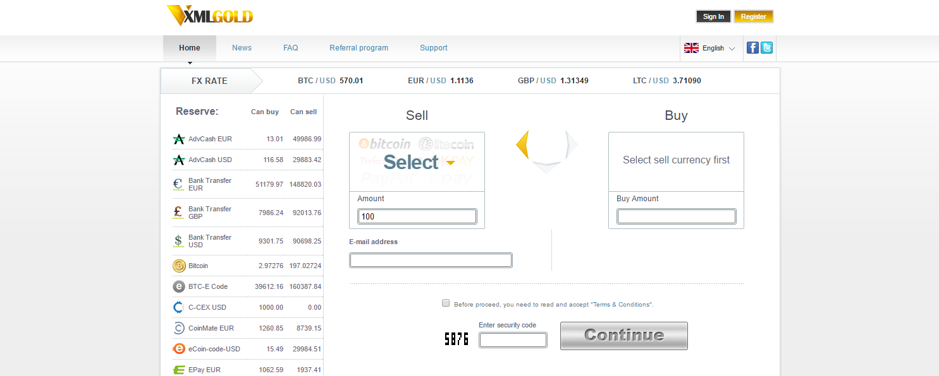The width and height of the screenshot is (939, 376).
Task: Click the eCoin-code-USD orange icon
Action: point(179,349)
